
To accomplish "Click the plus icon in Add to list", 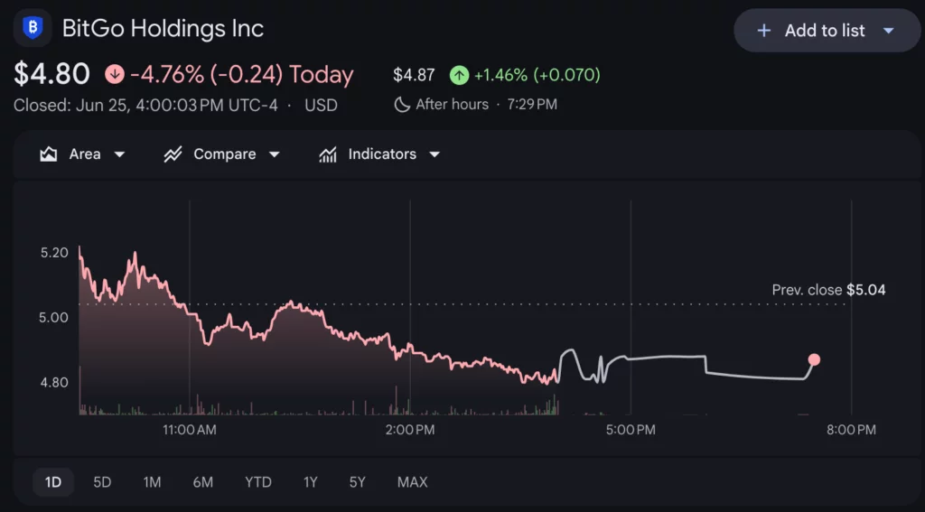I will coord(763,31).
